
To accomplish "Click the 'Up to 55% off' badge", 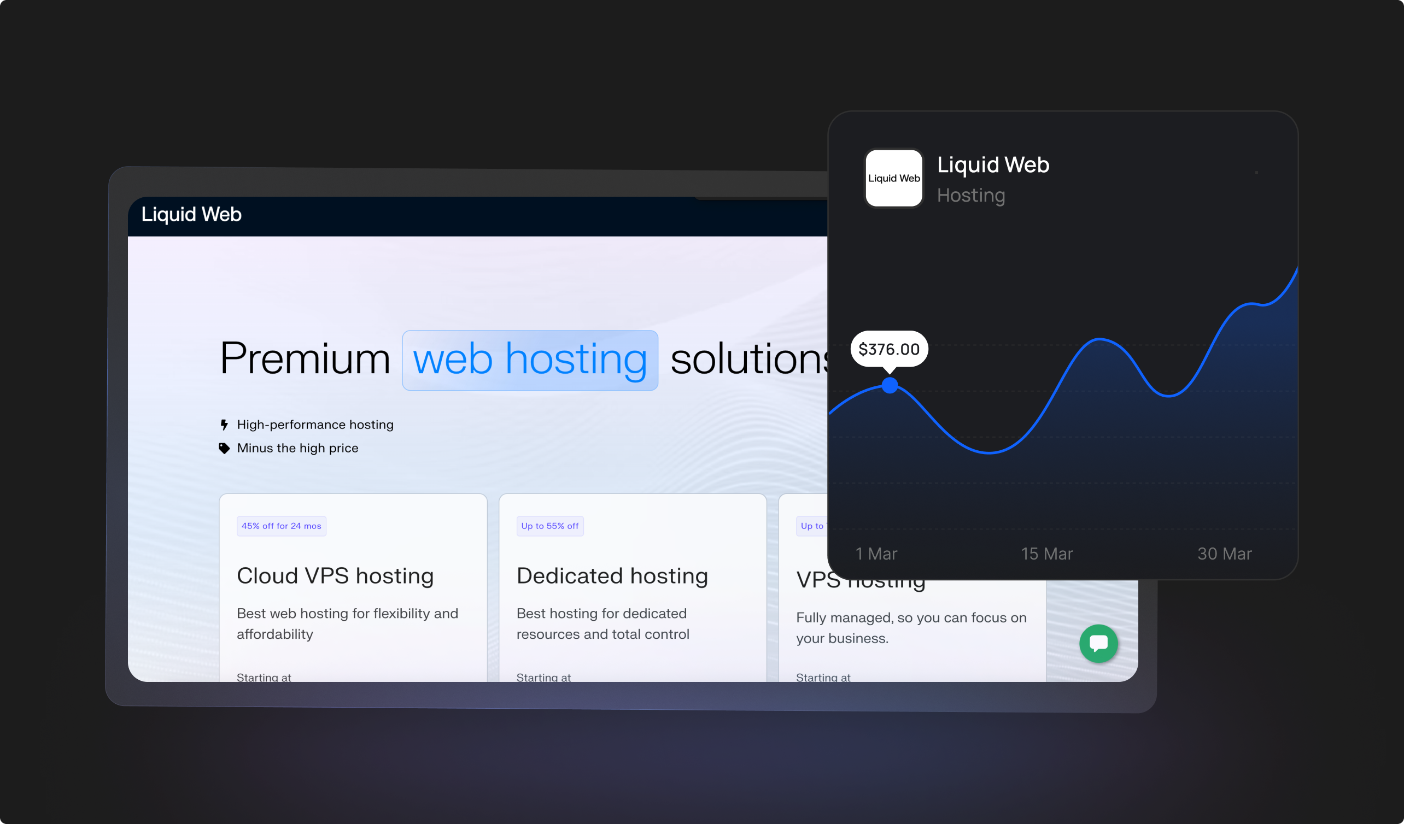I will [x=550, y=526].
